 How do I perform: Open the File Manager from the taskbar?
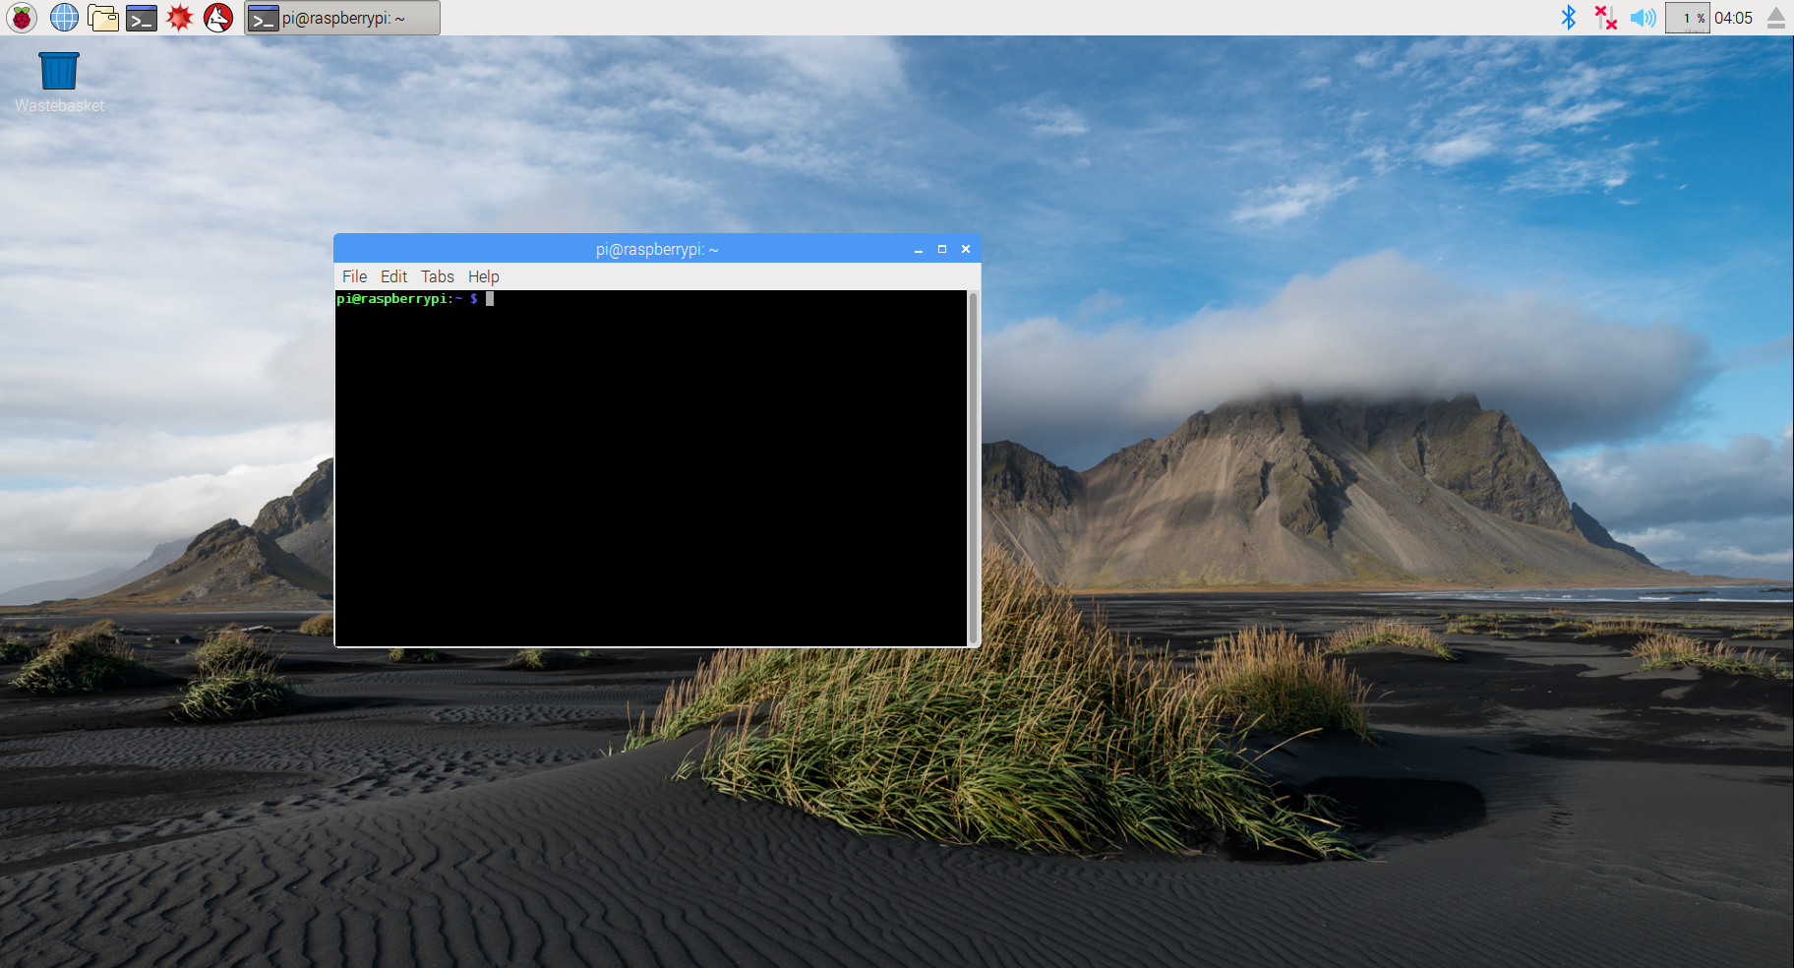click(x=103, y=17)
